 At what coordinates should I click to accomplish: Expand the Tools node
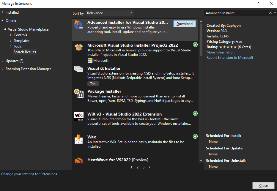point(10,46)
